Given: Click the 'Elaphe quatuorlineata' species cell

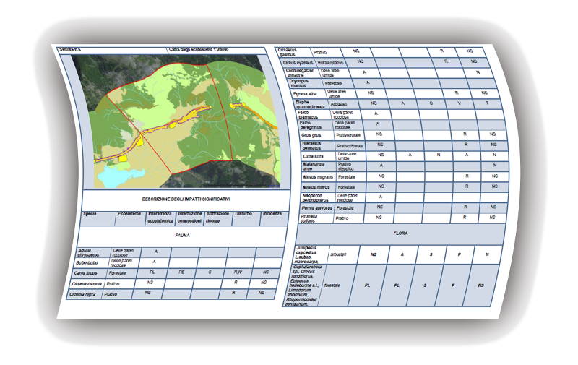Looking at the screenshot, I should 310,104.
